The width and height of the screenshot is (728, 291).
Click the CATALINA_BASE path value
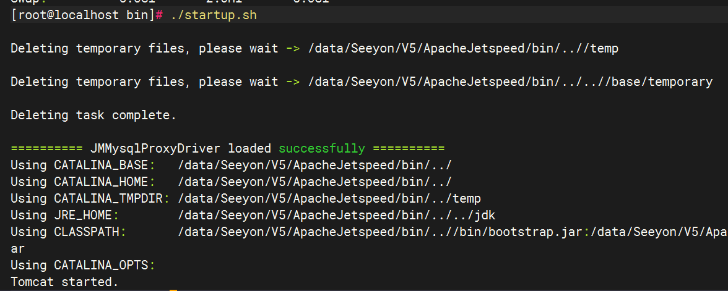coord(314,166)
